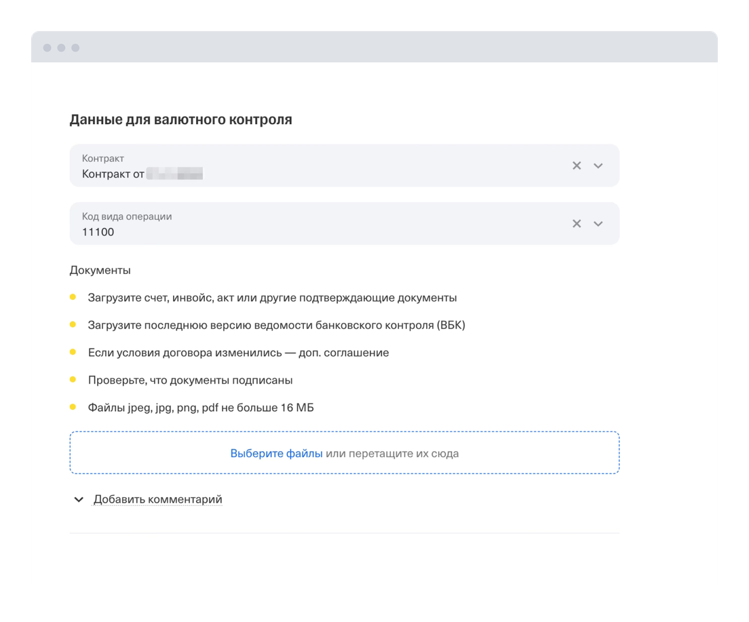Click the chevron beside Добавить комментарий

pyautogui.click(x=79, y=500)
